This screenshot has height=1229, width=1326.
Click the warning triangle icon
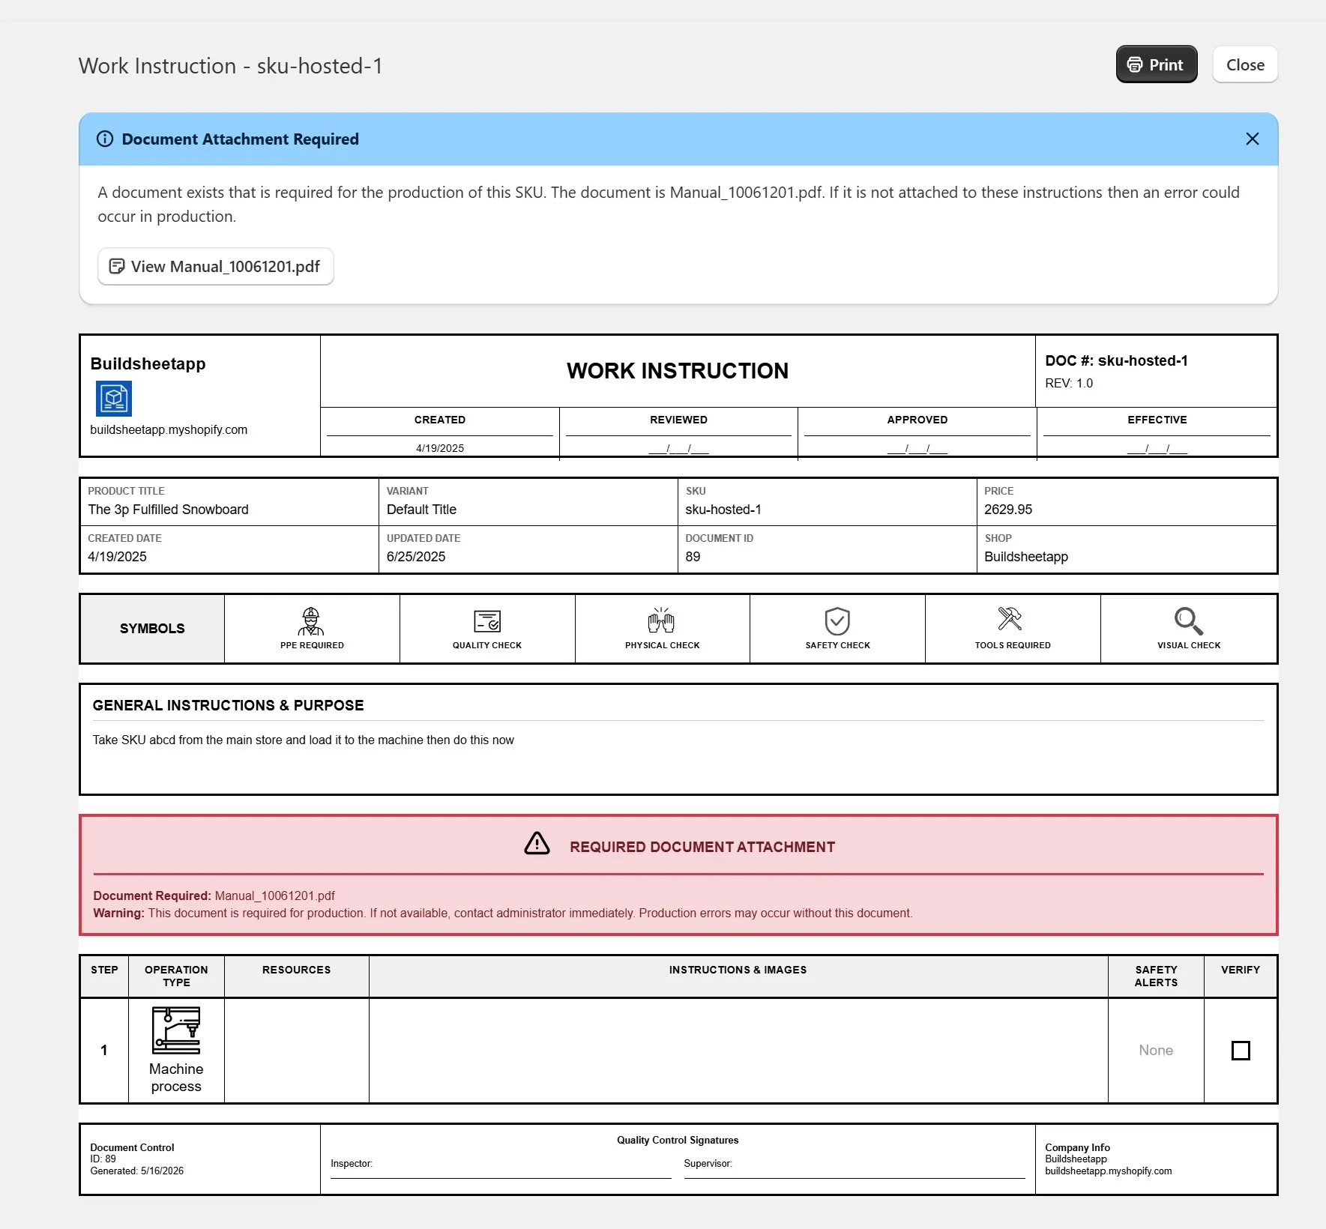pyautogui.click(x=537, y=844)
